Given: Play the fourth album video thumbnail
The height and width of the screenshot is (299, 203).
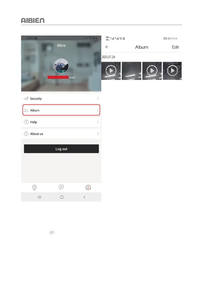Looking at the screenshot, I should tap(172, 71).
